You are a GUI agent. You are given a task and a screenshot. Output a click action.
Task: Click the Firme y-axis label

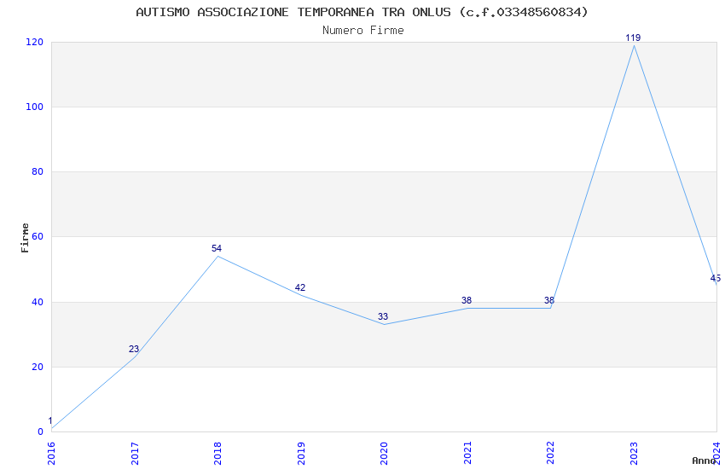(25, 238)
